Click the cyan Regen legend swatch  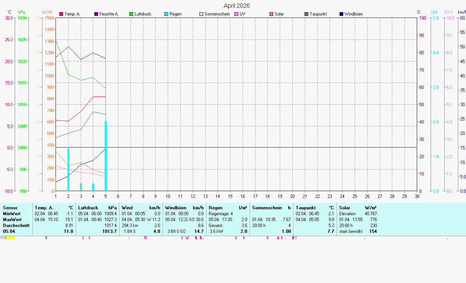[x=166, y=14]
